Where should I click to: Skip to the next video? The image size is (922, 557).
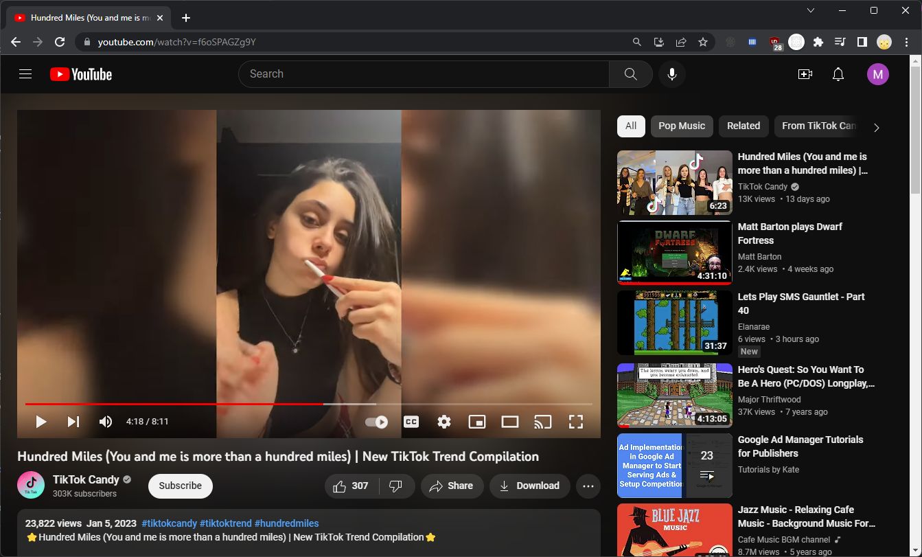(73, 422)
